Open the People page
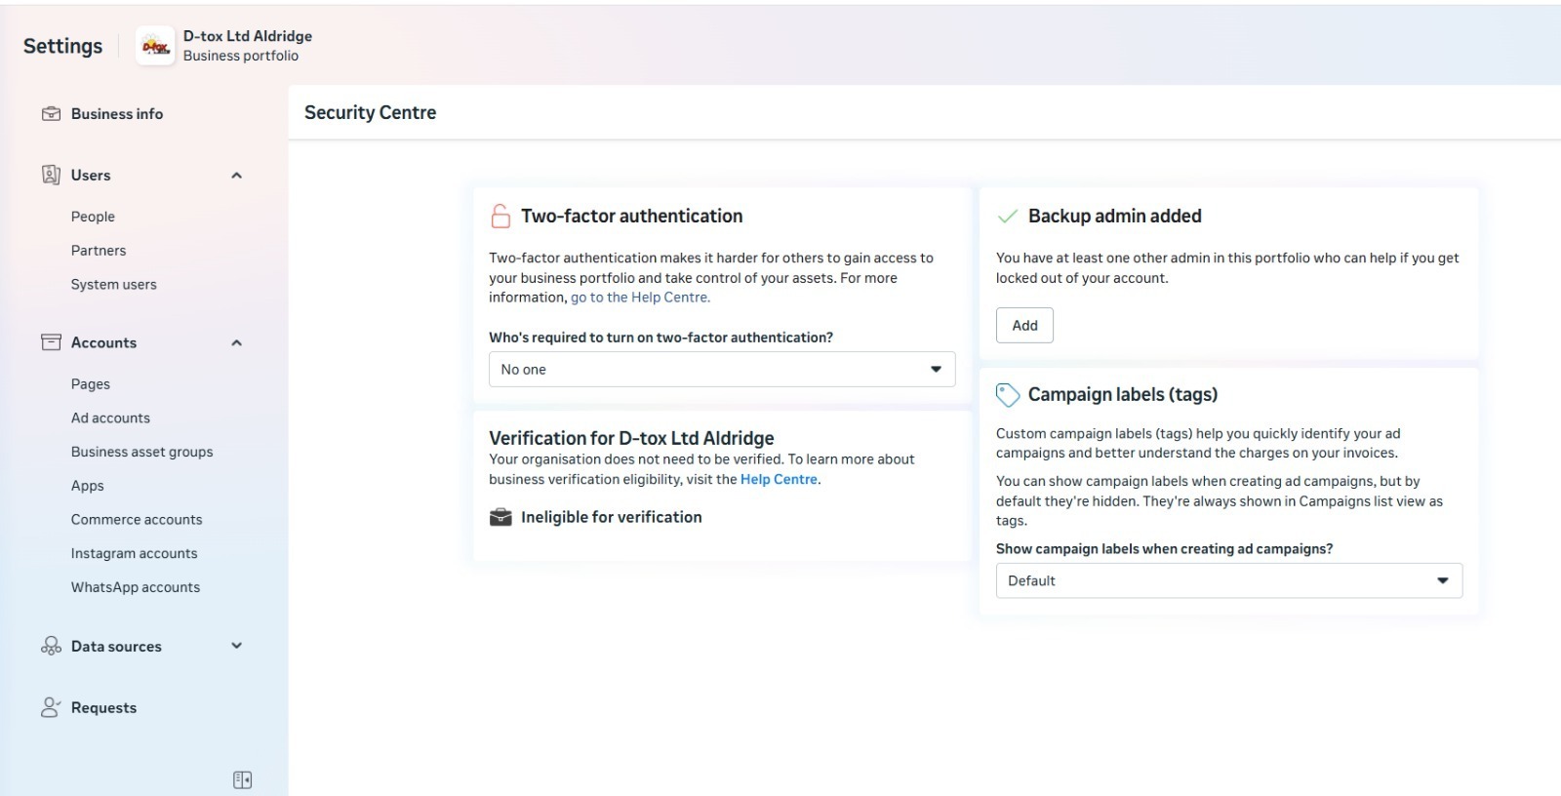1561x796 pixels. click(x=93, y=217)
